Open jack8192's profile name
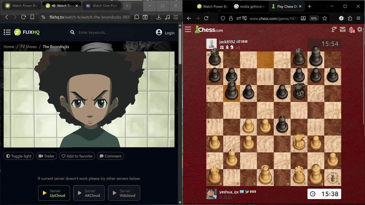 coord(227,42)
